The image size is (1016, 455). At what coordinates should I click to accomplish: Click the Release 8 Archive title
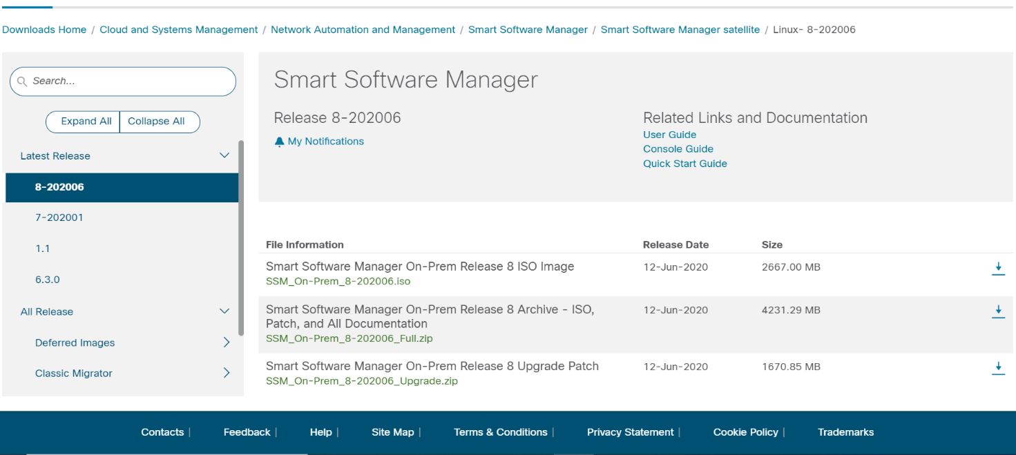click(430, 316)
